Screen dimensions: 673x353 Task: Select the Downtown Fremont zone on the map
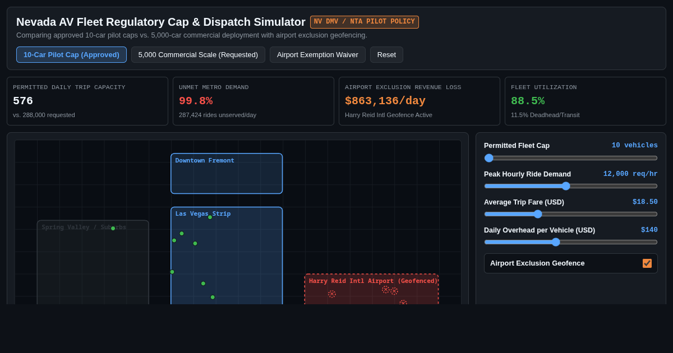pos(227,174)
